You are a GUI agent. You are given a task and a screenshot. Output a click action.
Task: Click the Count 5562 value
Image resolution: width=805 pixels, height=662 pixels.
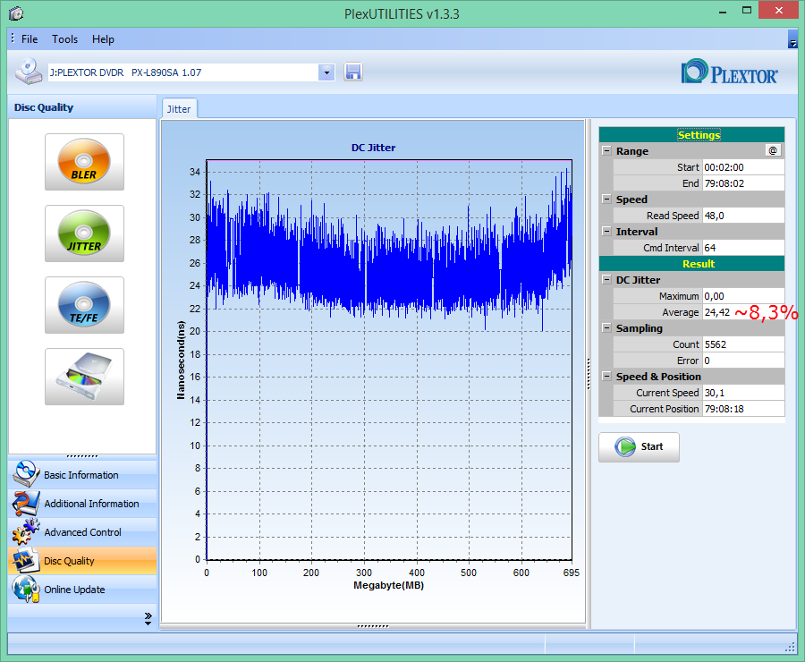[743, 344]
